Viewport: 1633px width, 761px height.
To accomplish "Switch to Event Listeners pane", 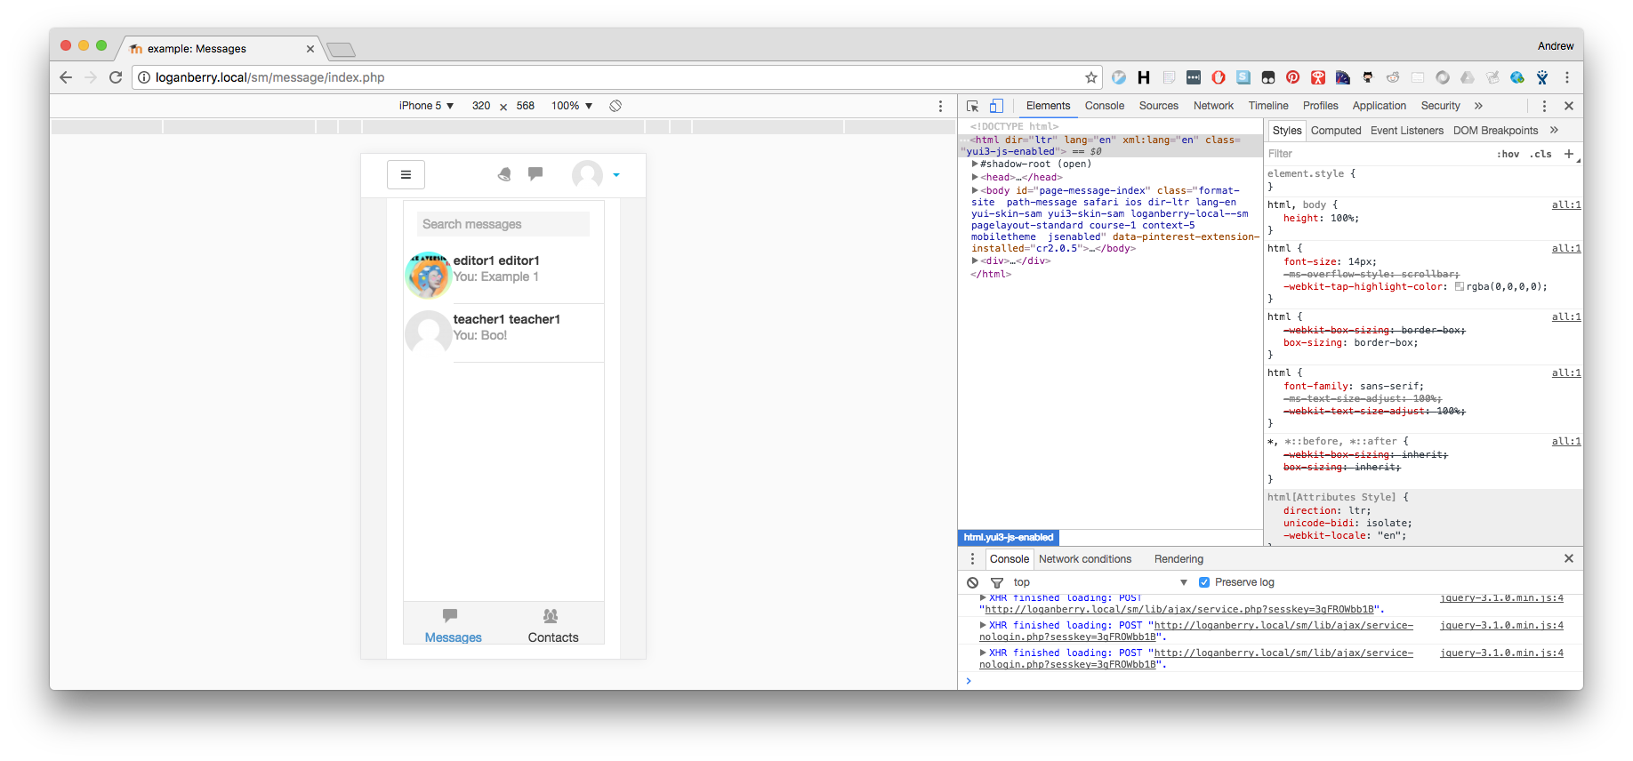I will pos(1407,131).
